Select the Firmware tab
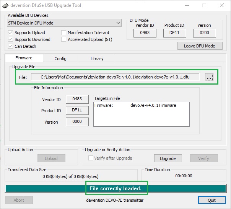 click(24, 58)
